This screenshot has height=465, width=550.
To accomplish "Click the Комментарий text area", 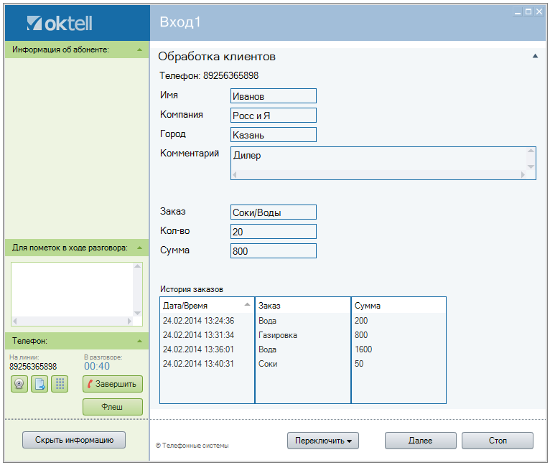I will tap(378, 159).
